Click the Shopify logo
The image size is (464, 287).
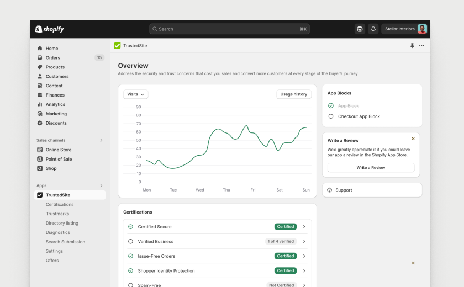pyautogui.click(x=49, y=29)
